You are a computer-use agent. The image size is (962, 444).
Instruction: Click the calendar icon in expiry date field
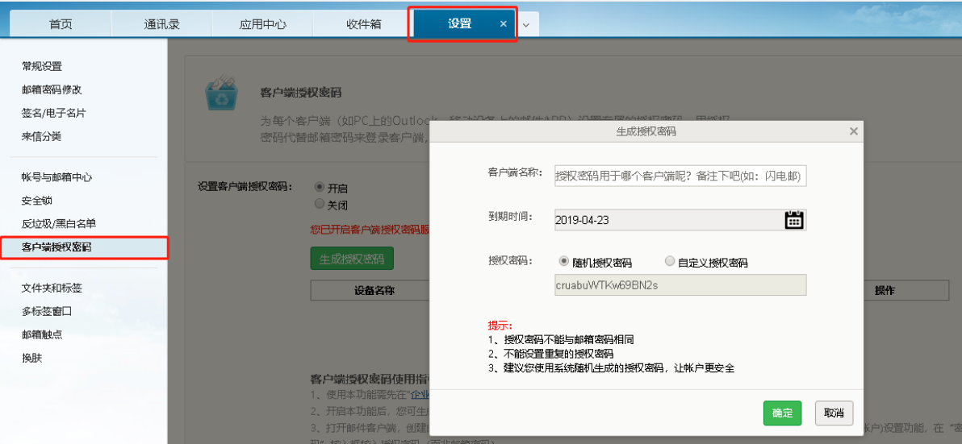click(793, 220)
